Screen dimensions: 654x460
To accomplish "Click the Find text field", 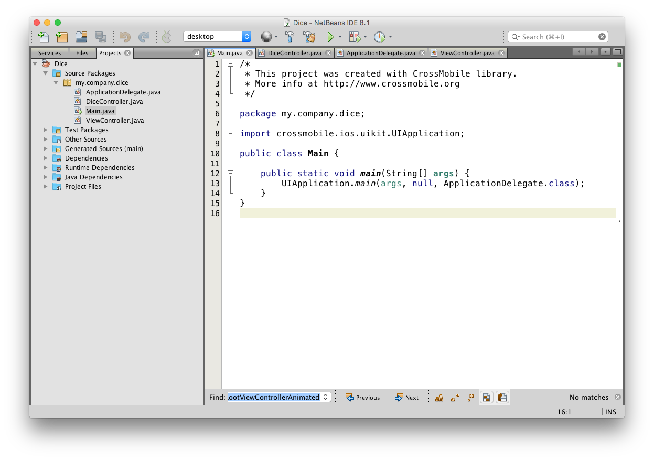I will 274,397.
